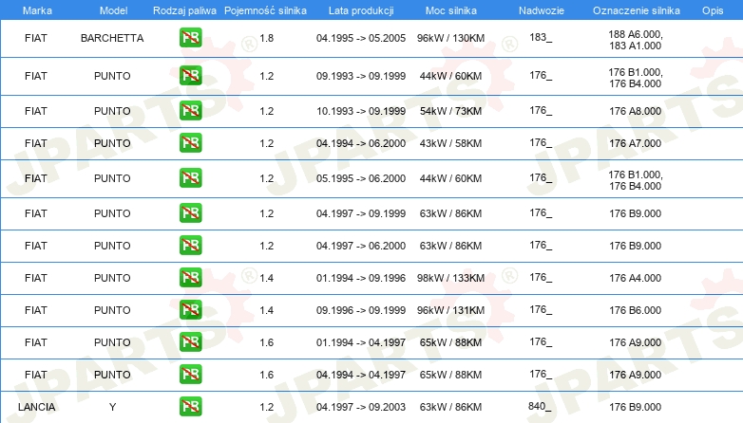Viewport: 743px width, 423px height.
Task: Click the petrol icon in the 96kW / 131KM row
Action: 190,310
